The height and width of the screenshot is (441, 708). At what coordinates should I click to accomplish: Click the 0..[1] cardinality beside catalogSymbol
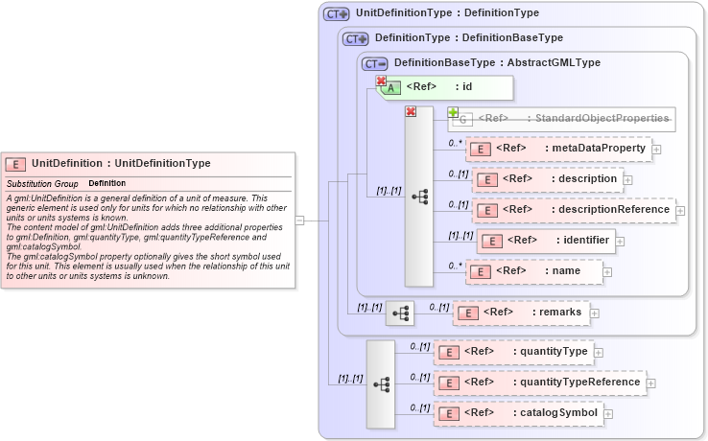tap(420, 407)
